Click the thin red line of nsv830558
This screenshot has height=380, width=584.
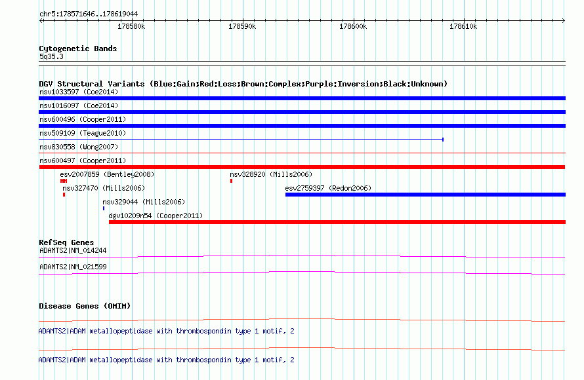[302, 153]
